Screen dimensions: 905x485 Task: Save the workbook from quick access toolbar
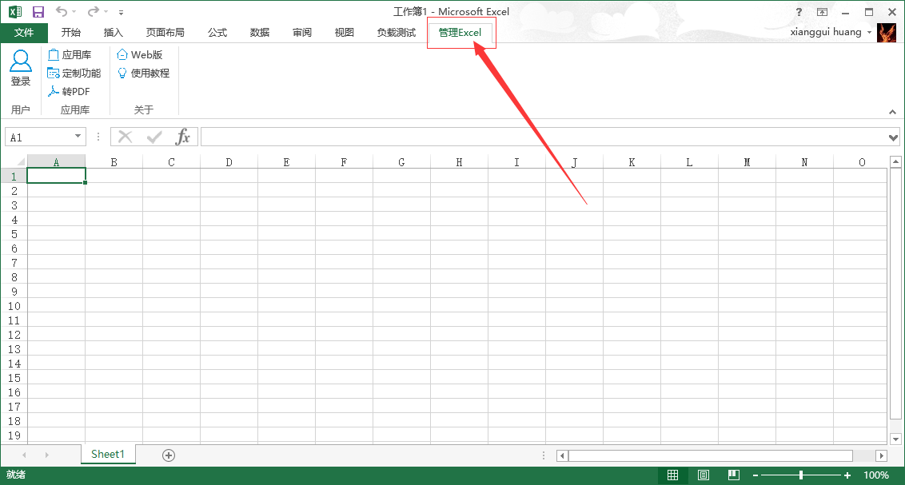coord(38,11)
